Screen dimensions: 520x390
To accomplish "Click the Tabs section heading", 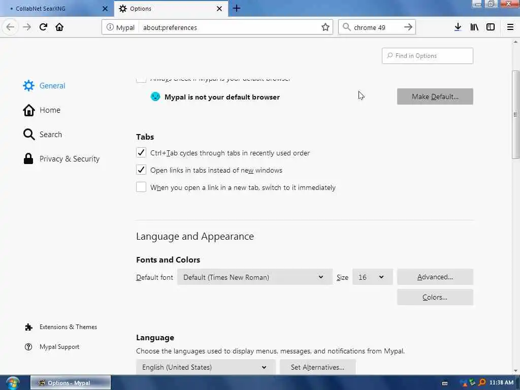I will (145, 137).
